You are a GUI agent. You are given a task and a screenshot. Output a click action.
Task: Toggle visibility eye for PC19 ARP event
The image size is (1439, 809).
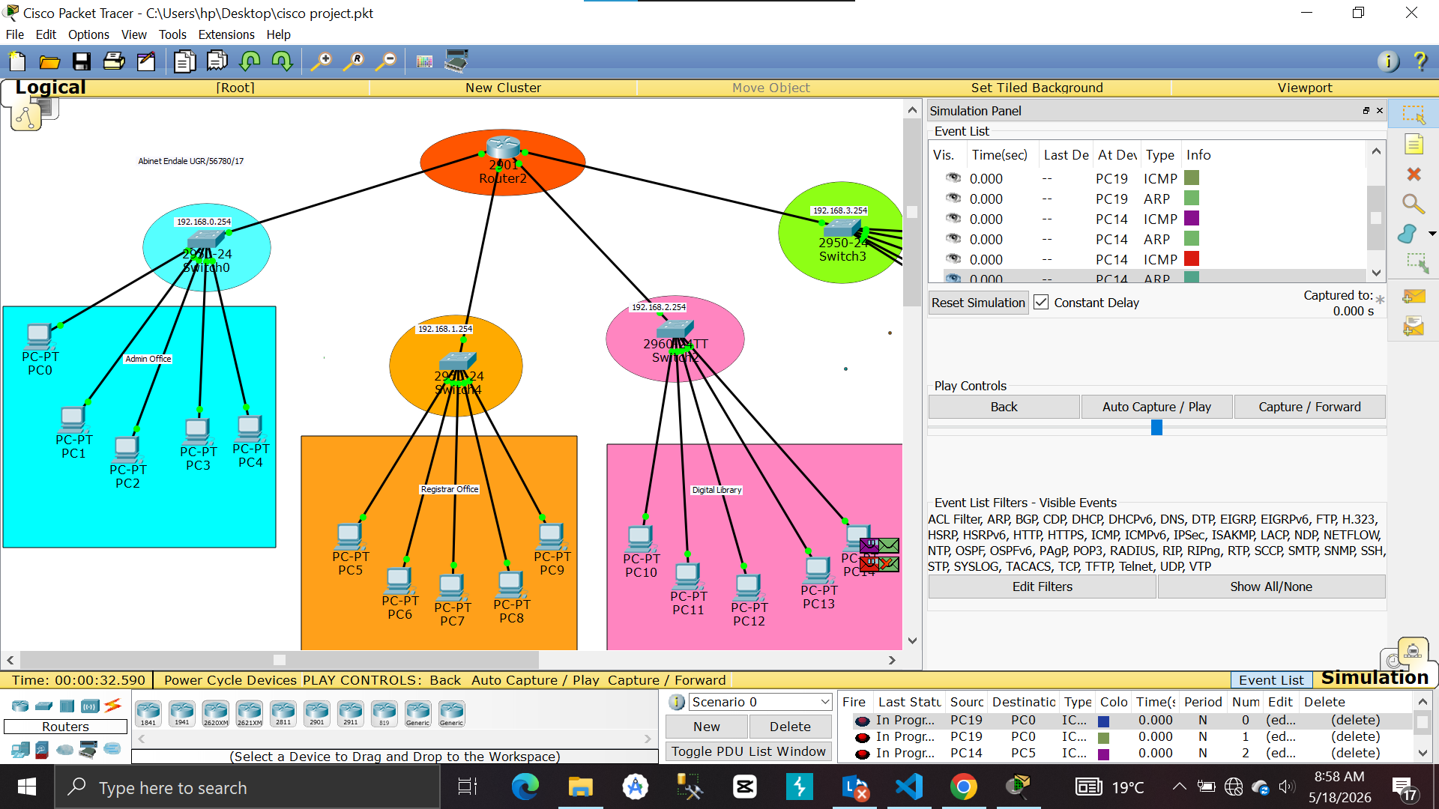tap(953, 199)
